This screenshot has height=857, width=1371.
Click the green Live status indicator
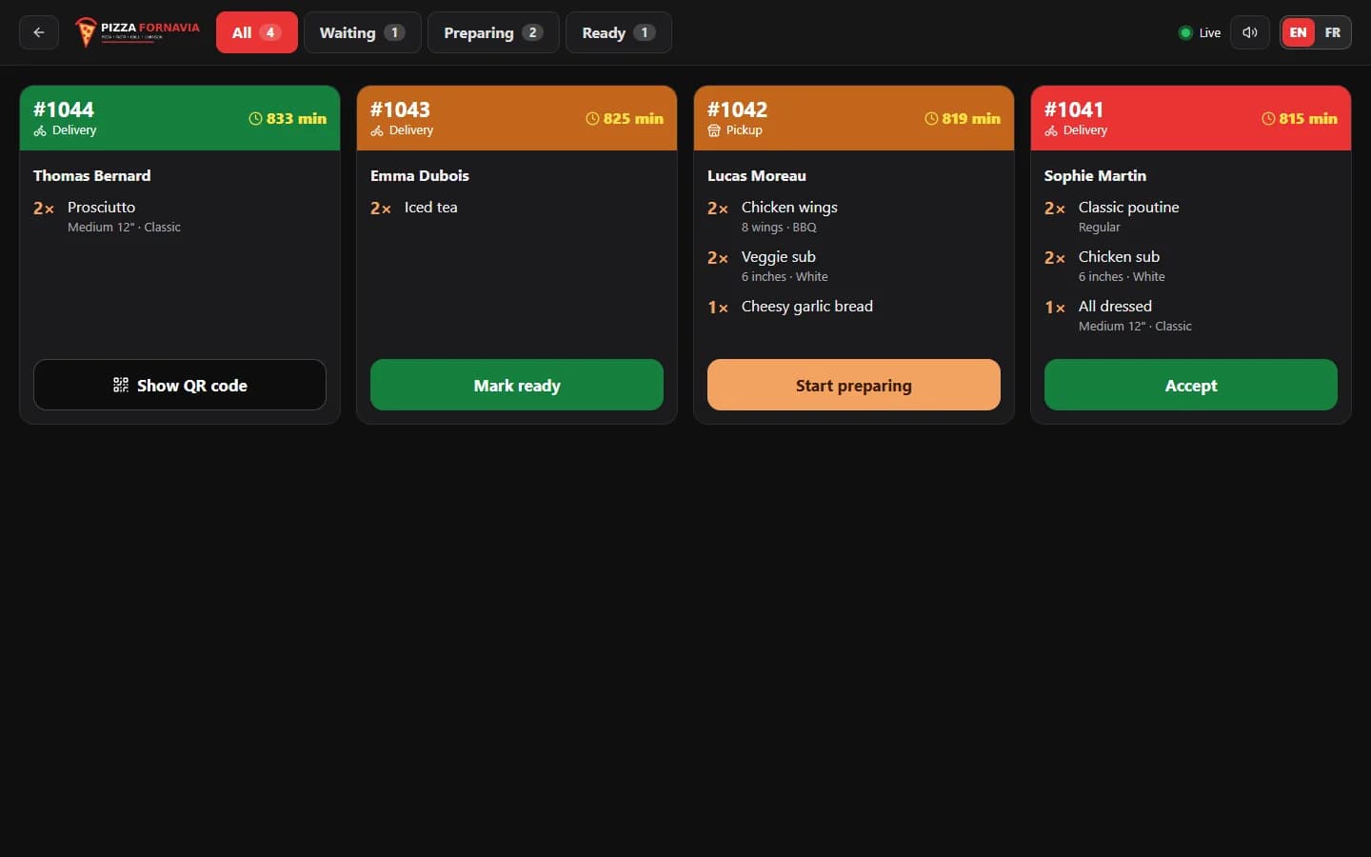pyautogui.click(x=1185, y=32)
